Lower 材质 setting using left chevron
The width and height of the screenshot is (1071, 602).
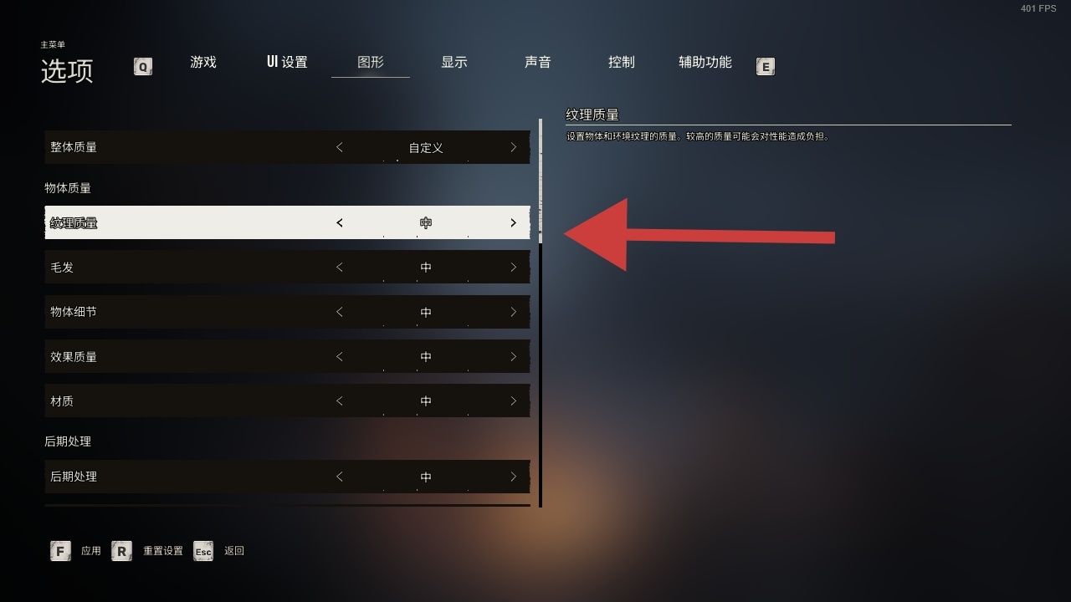click(x=339, y=401)
